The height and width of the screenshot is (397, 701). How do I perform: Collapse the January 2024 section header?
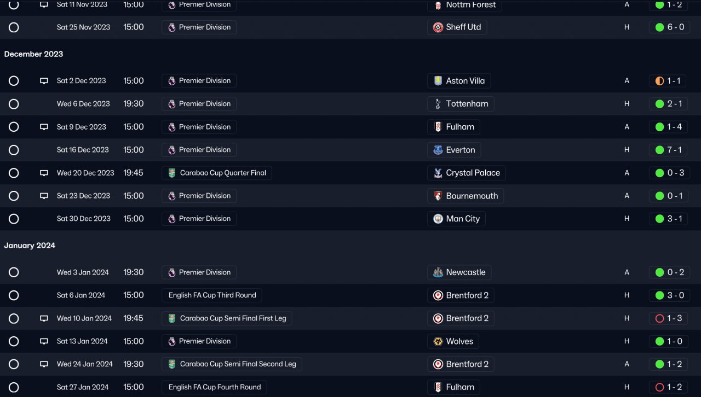[30, 246]
